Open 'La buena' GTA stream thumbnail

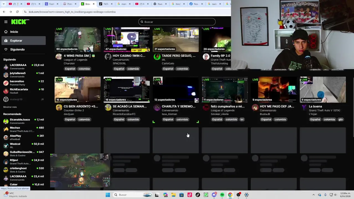323,90
